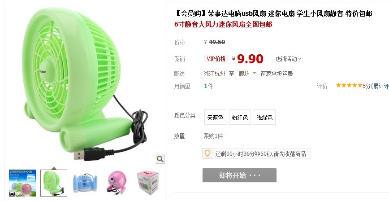This screenshot has width=389, height=201.
Task: Open the 累计评 reviews link
Action: tap(381, 86)
